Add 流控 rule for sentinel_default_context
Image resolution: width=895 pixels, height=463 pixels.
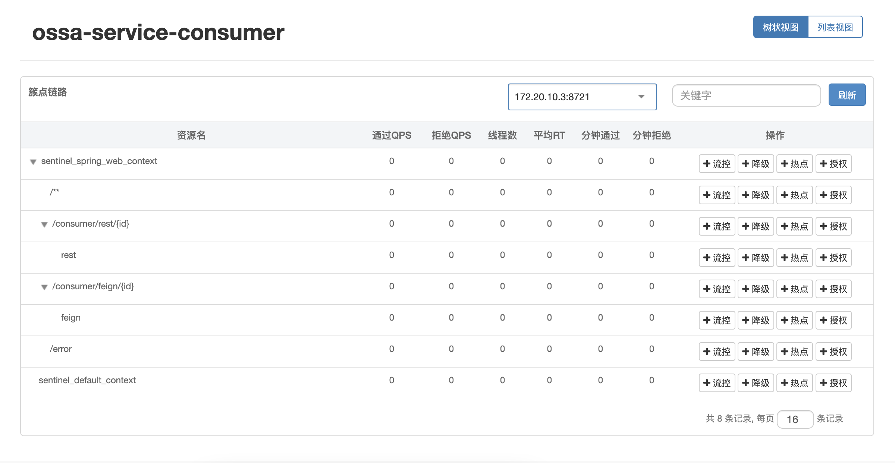pyautogui.click(x=717, y=383)
